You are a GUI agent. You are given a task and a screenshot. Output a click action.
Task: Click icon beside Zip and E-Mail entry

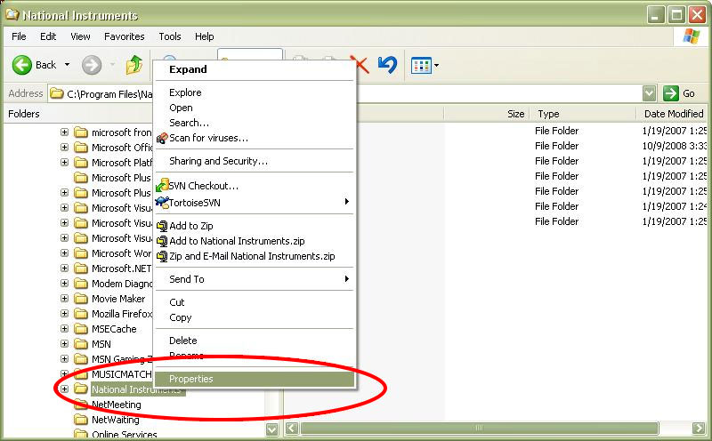pyautogui.click(x=162, y=256)
